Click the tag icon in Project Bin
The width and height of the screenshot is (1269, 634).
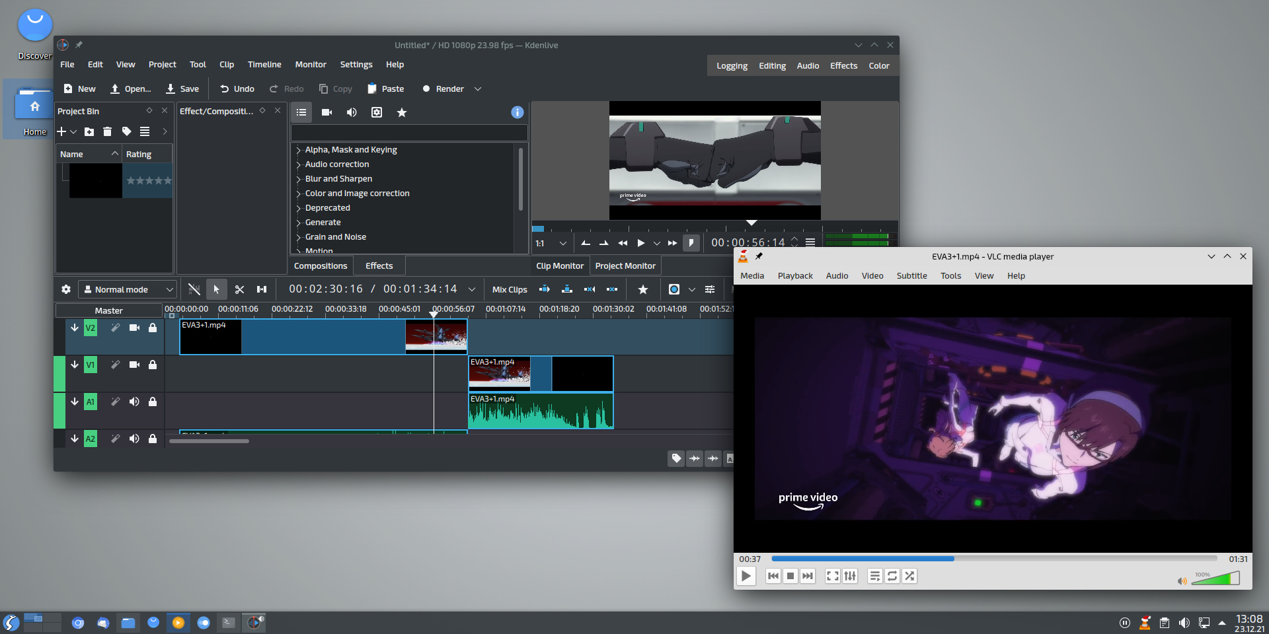point(126,131)
